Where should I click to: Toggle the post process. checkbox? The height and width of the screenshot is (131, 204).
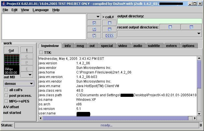[6, 96]
